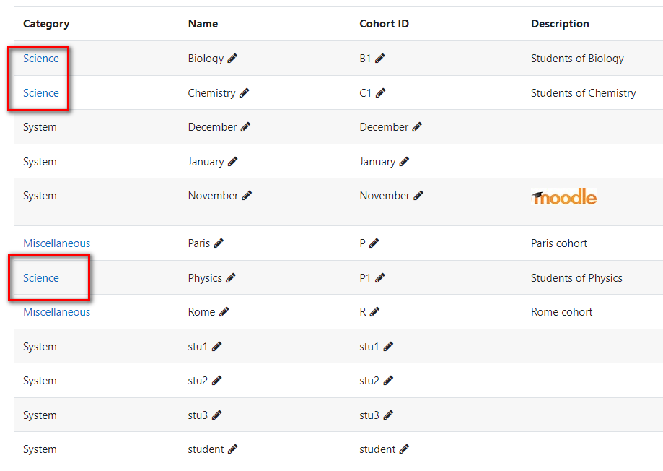The width and height of the screenshot is (663, 471).
Task: Click the Moodle logo in November description
Action: pos(563,196)
